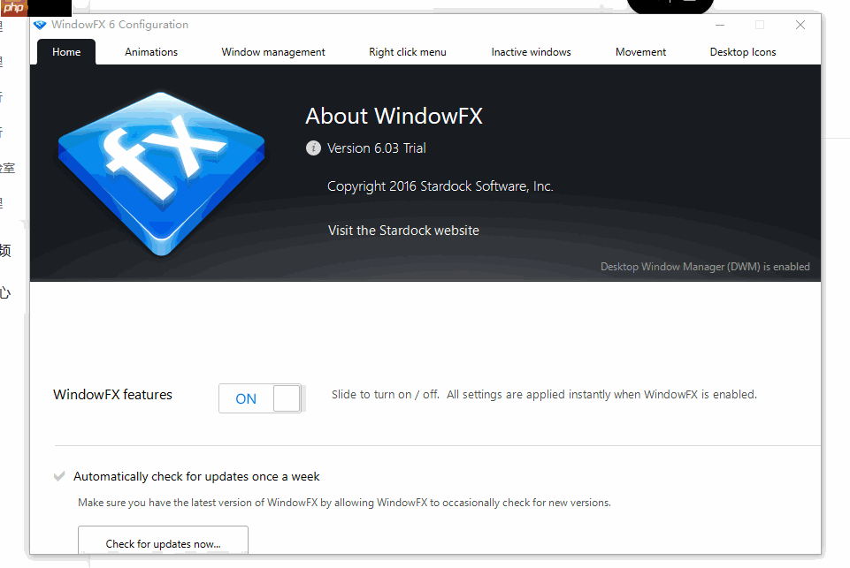This screenshot has height=568, width=850.
Task: Click the Version 6.03 Trial text
Action: [376, 148]
